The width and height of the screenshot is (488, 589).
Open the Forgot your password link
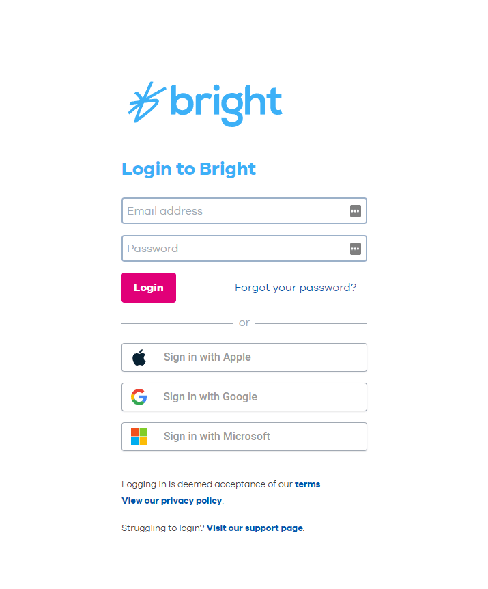pos(295,287)
